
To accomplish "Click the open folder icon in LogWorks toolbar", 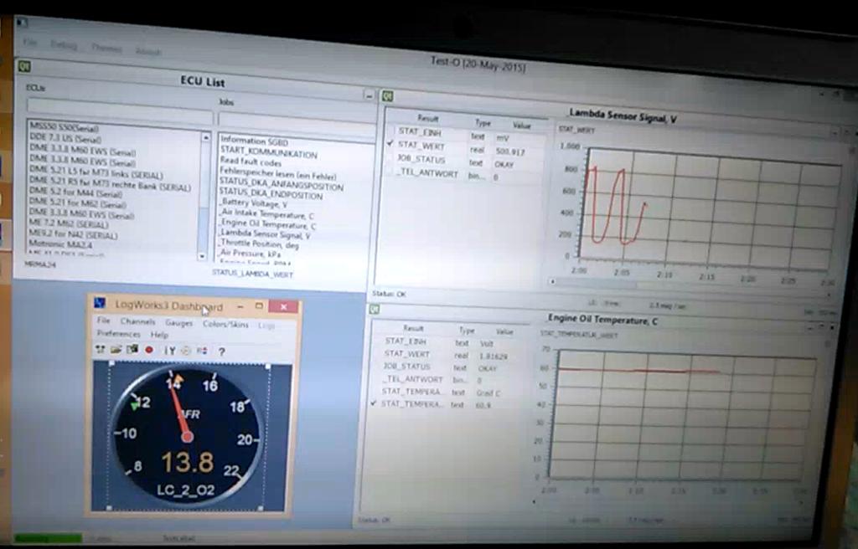I will (116, 349).
